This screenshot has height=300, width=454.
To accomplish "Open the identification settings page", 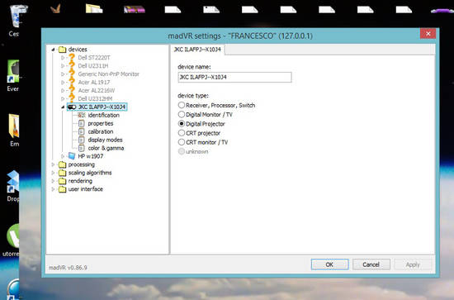I will tap(104, 116).
